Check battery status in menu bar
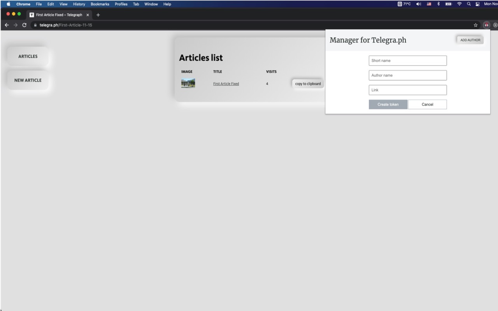The image size is (498, 311). 449,4
